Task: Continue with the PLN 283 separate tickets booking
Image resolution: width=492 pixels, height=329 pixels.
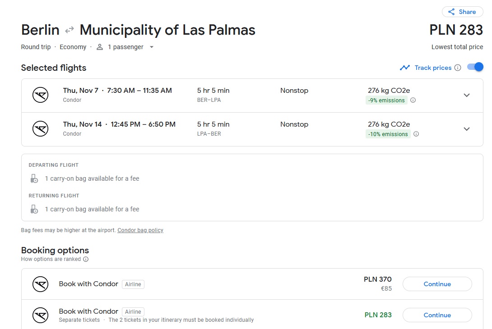Action: tap(437, 315)
